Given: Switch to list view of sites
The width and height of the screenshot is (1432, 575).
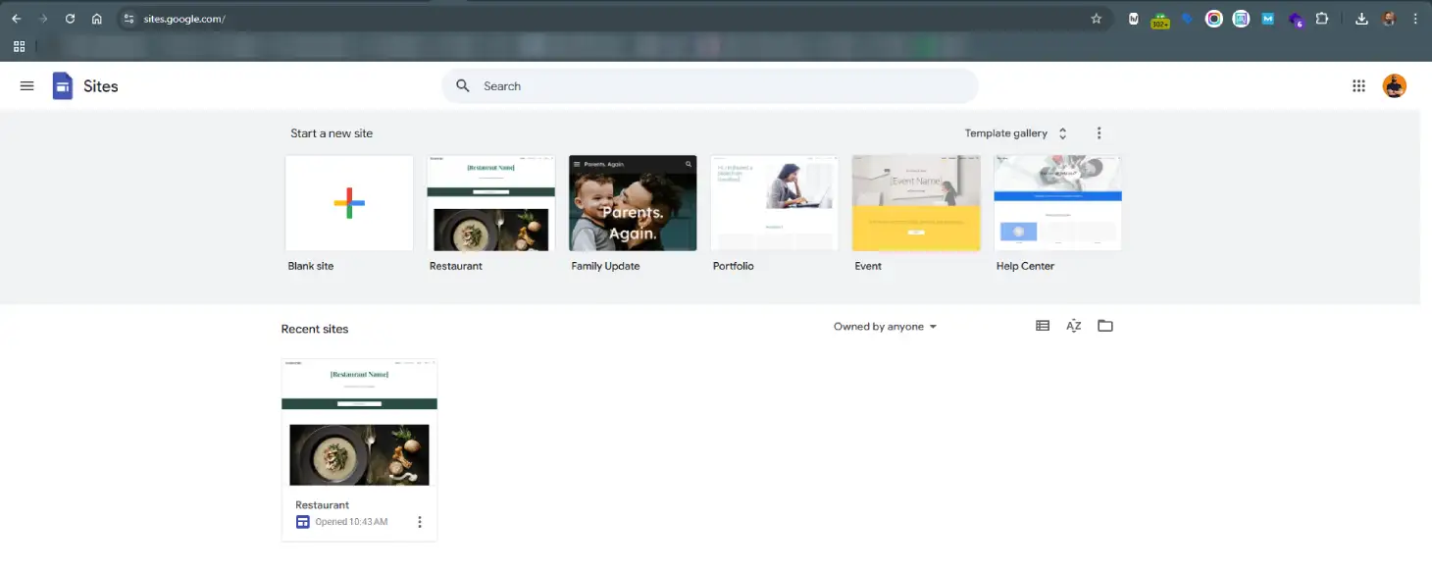Looking at the screenshot, I should coord(1043,326).
